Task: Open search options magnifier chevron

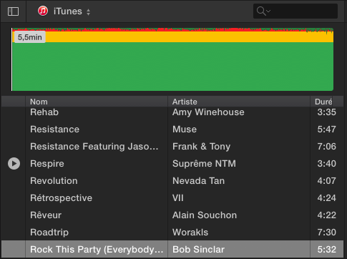Action: click(x=263, y=11)
